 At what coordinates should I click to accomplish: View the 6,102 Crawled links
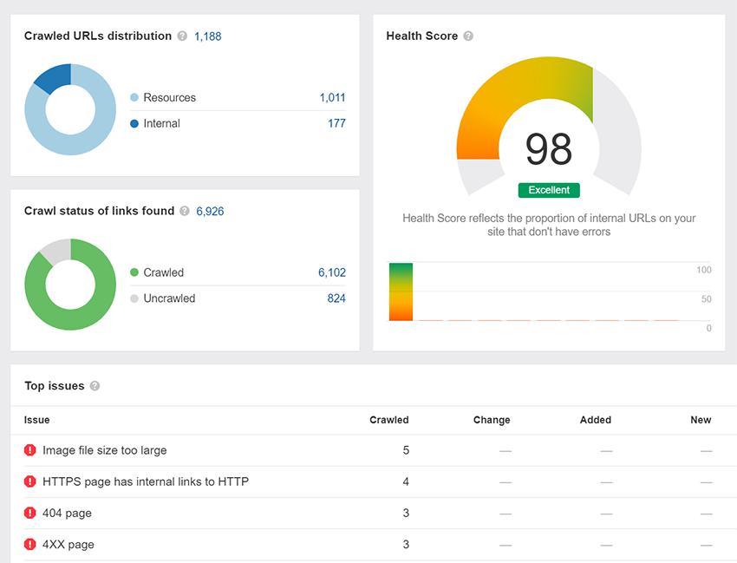331,272
